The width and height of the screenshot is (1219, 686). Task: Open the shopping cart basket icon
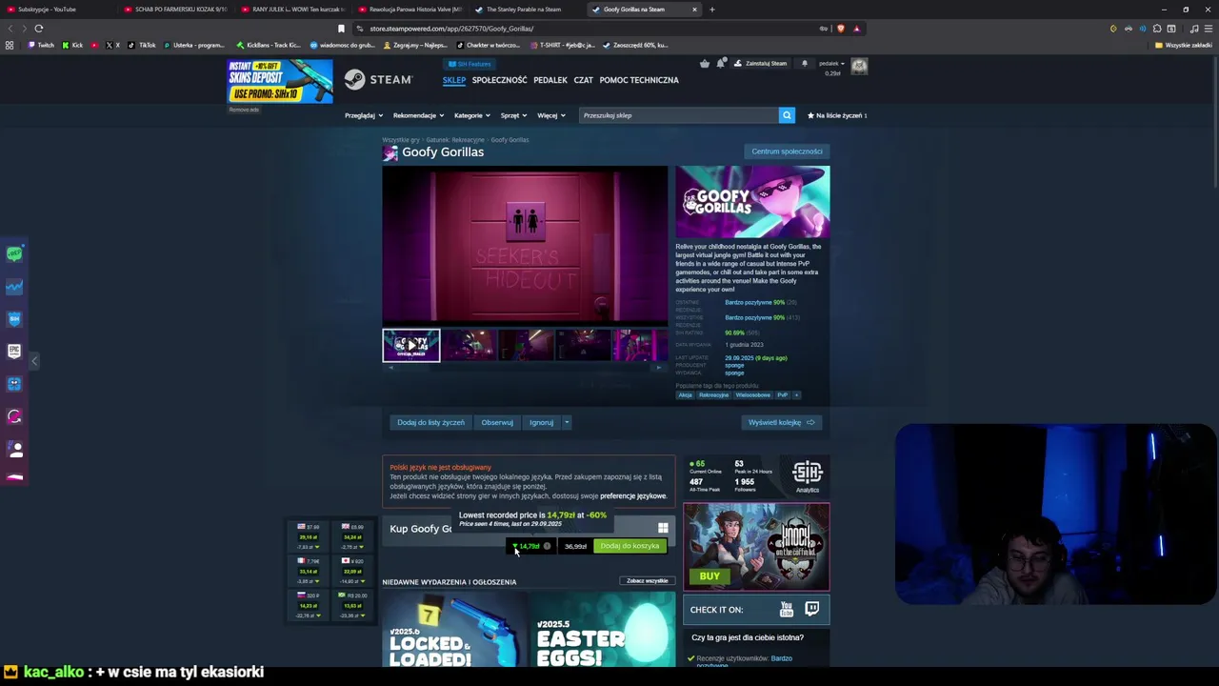coord(705,64)
